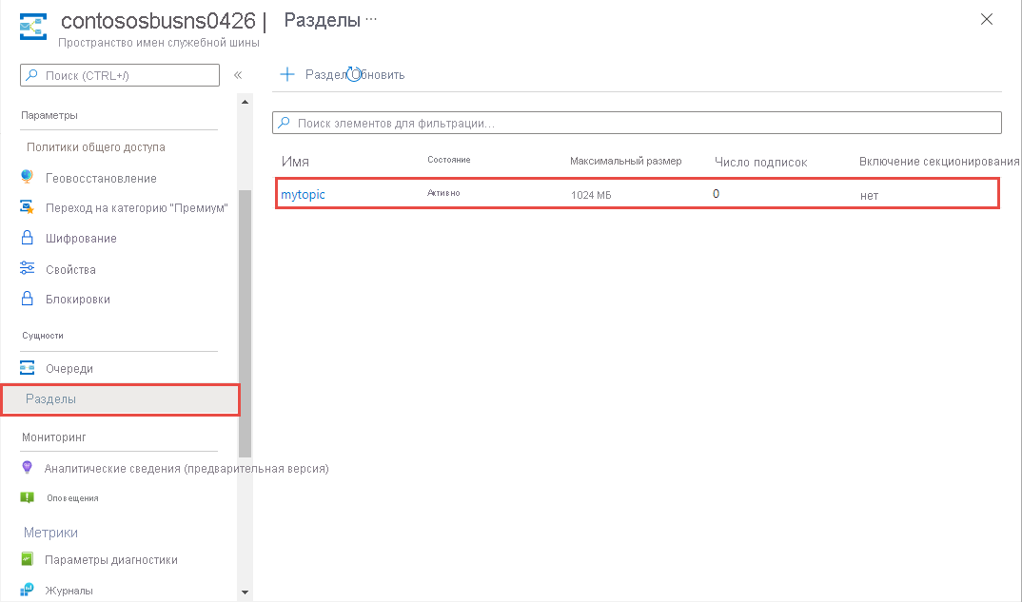This screenshot has height=602, width=1022.
Task: Click the Премиум migration icon
Action: coord(27,207)
